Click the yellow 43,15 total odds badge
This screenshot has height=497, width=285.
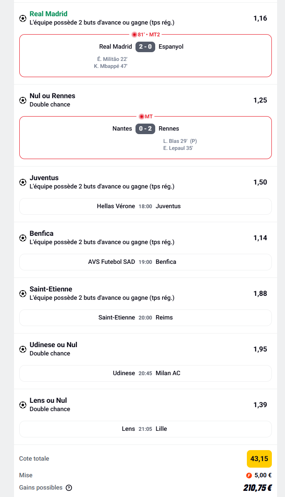(x=259, y=459)
